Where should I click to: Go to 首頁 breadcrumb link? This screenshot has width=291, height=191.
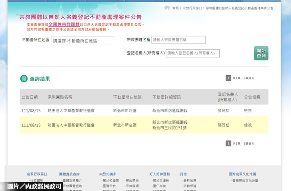pyautogui.click(x=175, y=8)
